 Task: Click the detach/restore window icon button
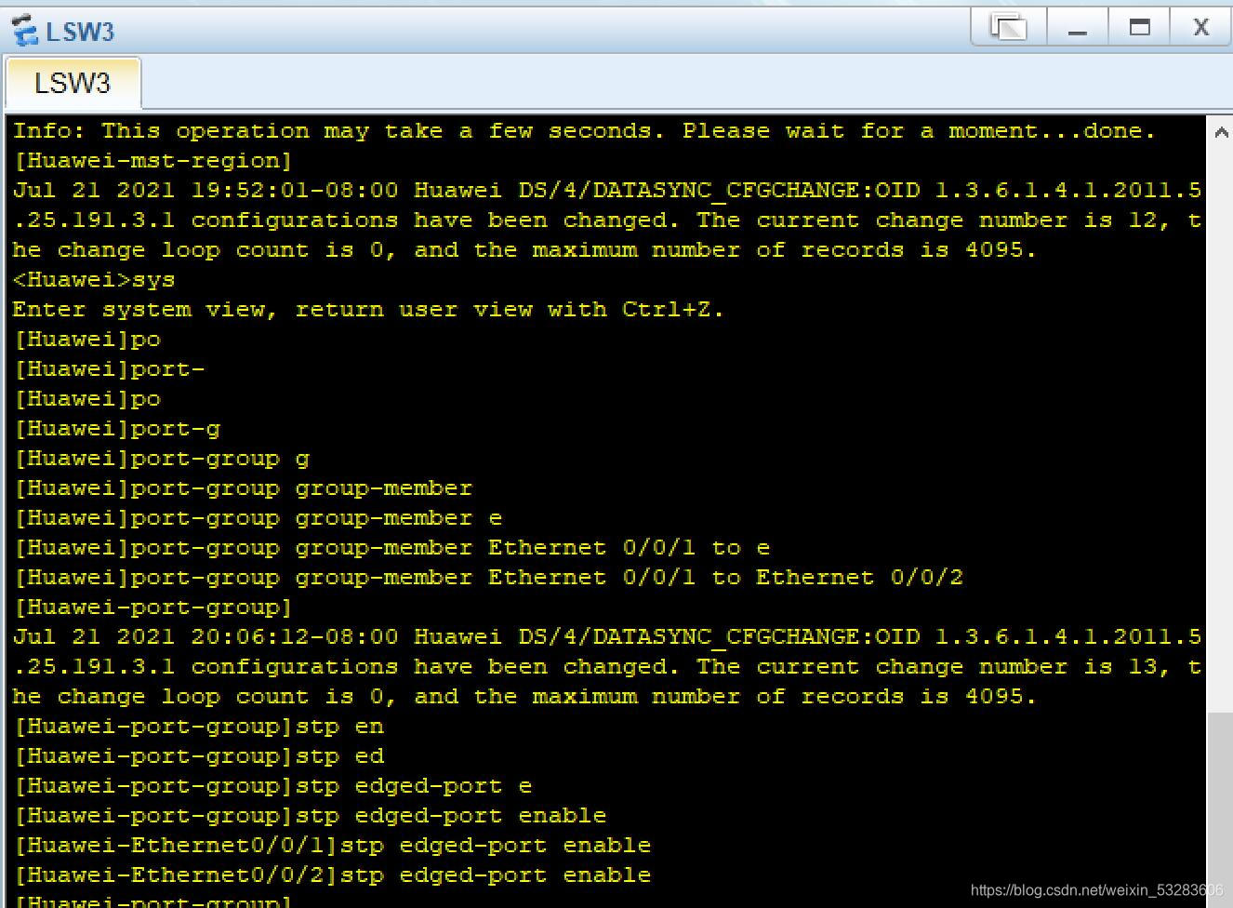tap(1009, 27)
